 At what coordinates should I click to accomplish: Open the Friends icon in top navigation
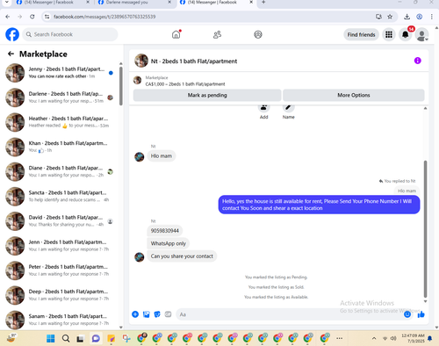pyautogui.click(x=217, y=34)
